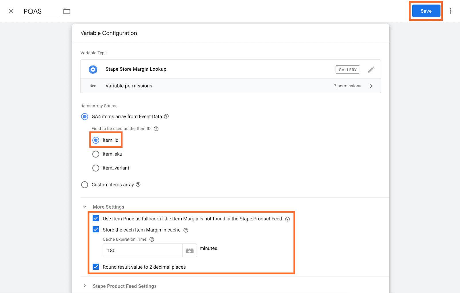The width and height of the screenshot is (460, 293).
Task: Open the three-dot overflow menu
Action: click(x=450, y=11)
